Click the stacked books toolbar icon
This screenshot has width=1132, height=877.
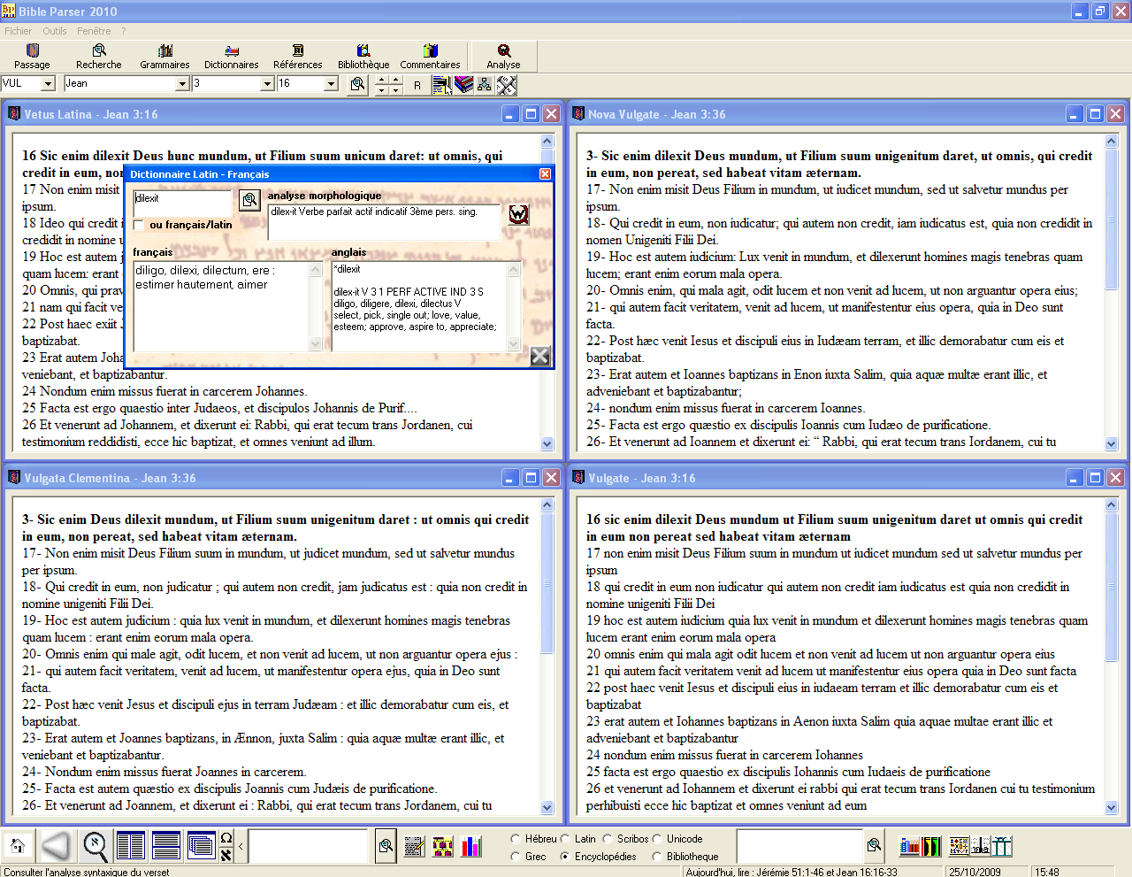[463, 85]
